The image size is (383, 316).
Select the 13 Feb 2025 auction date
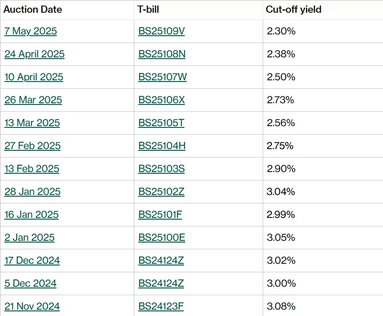coord(32,169)
